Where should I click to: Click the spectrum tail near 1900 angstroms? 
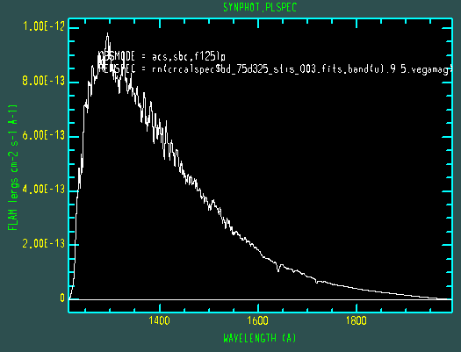coord(406,294)
